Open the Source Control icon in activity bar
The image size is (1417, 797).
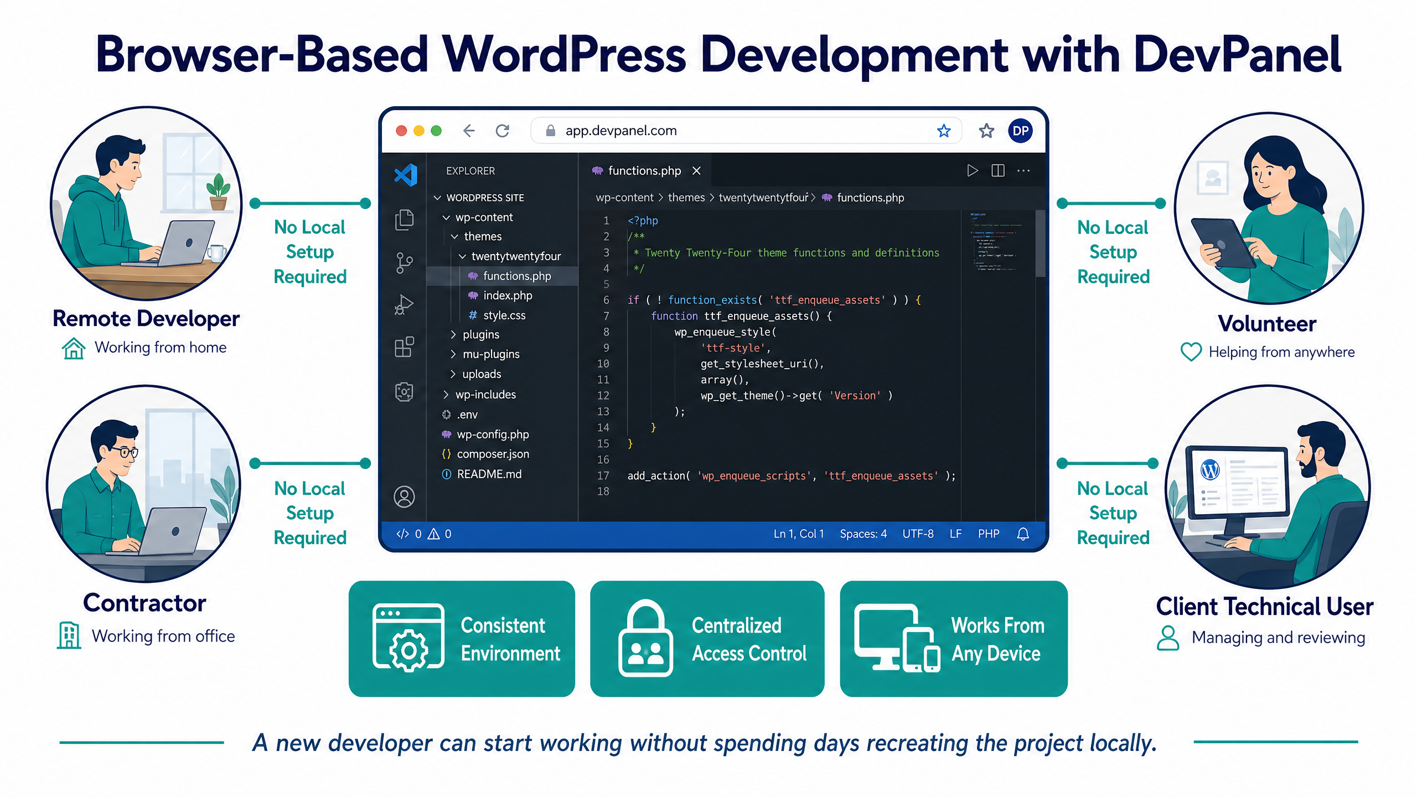coord(404,263)
